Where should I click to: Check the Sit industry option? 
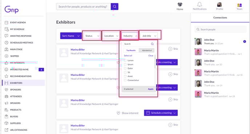tap(125, 72)
